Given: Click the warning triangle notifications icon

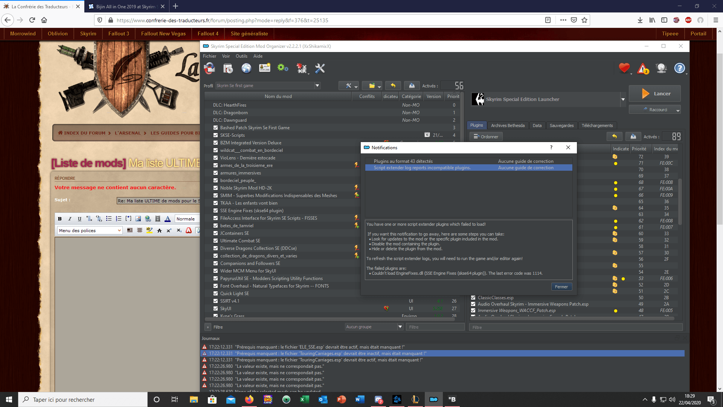Looking at the screenshot, I should [643, 69].
